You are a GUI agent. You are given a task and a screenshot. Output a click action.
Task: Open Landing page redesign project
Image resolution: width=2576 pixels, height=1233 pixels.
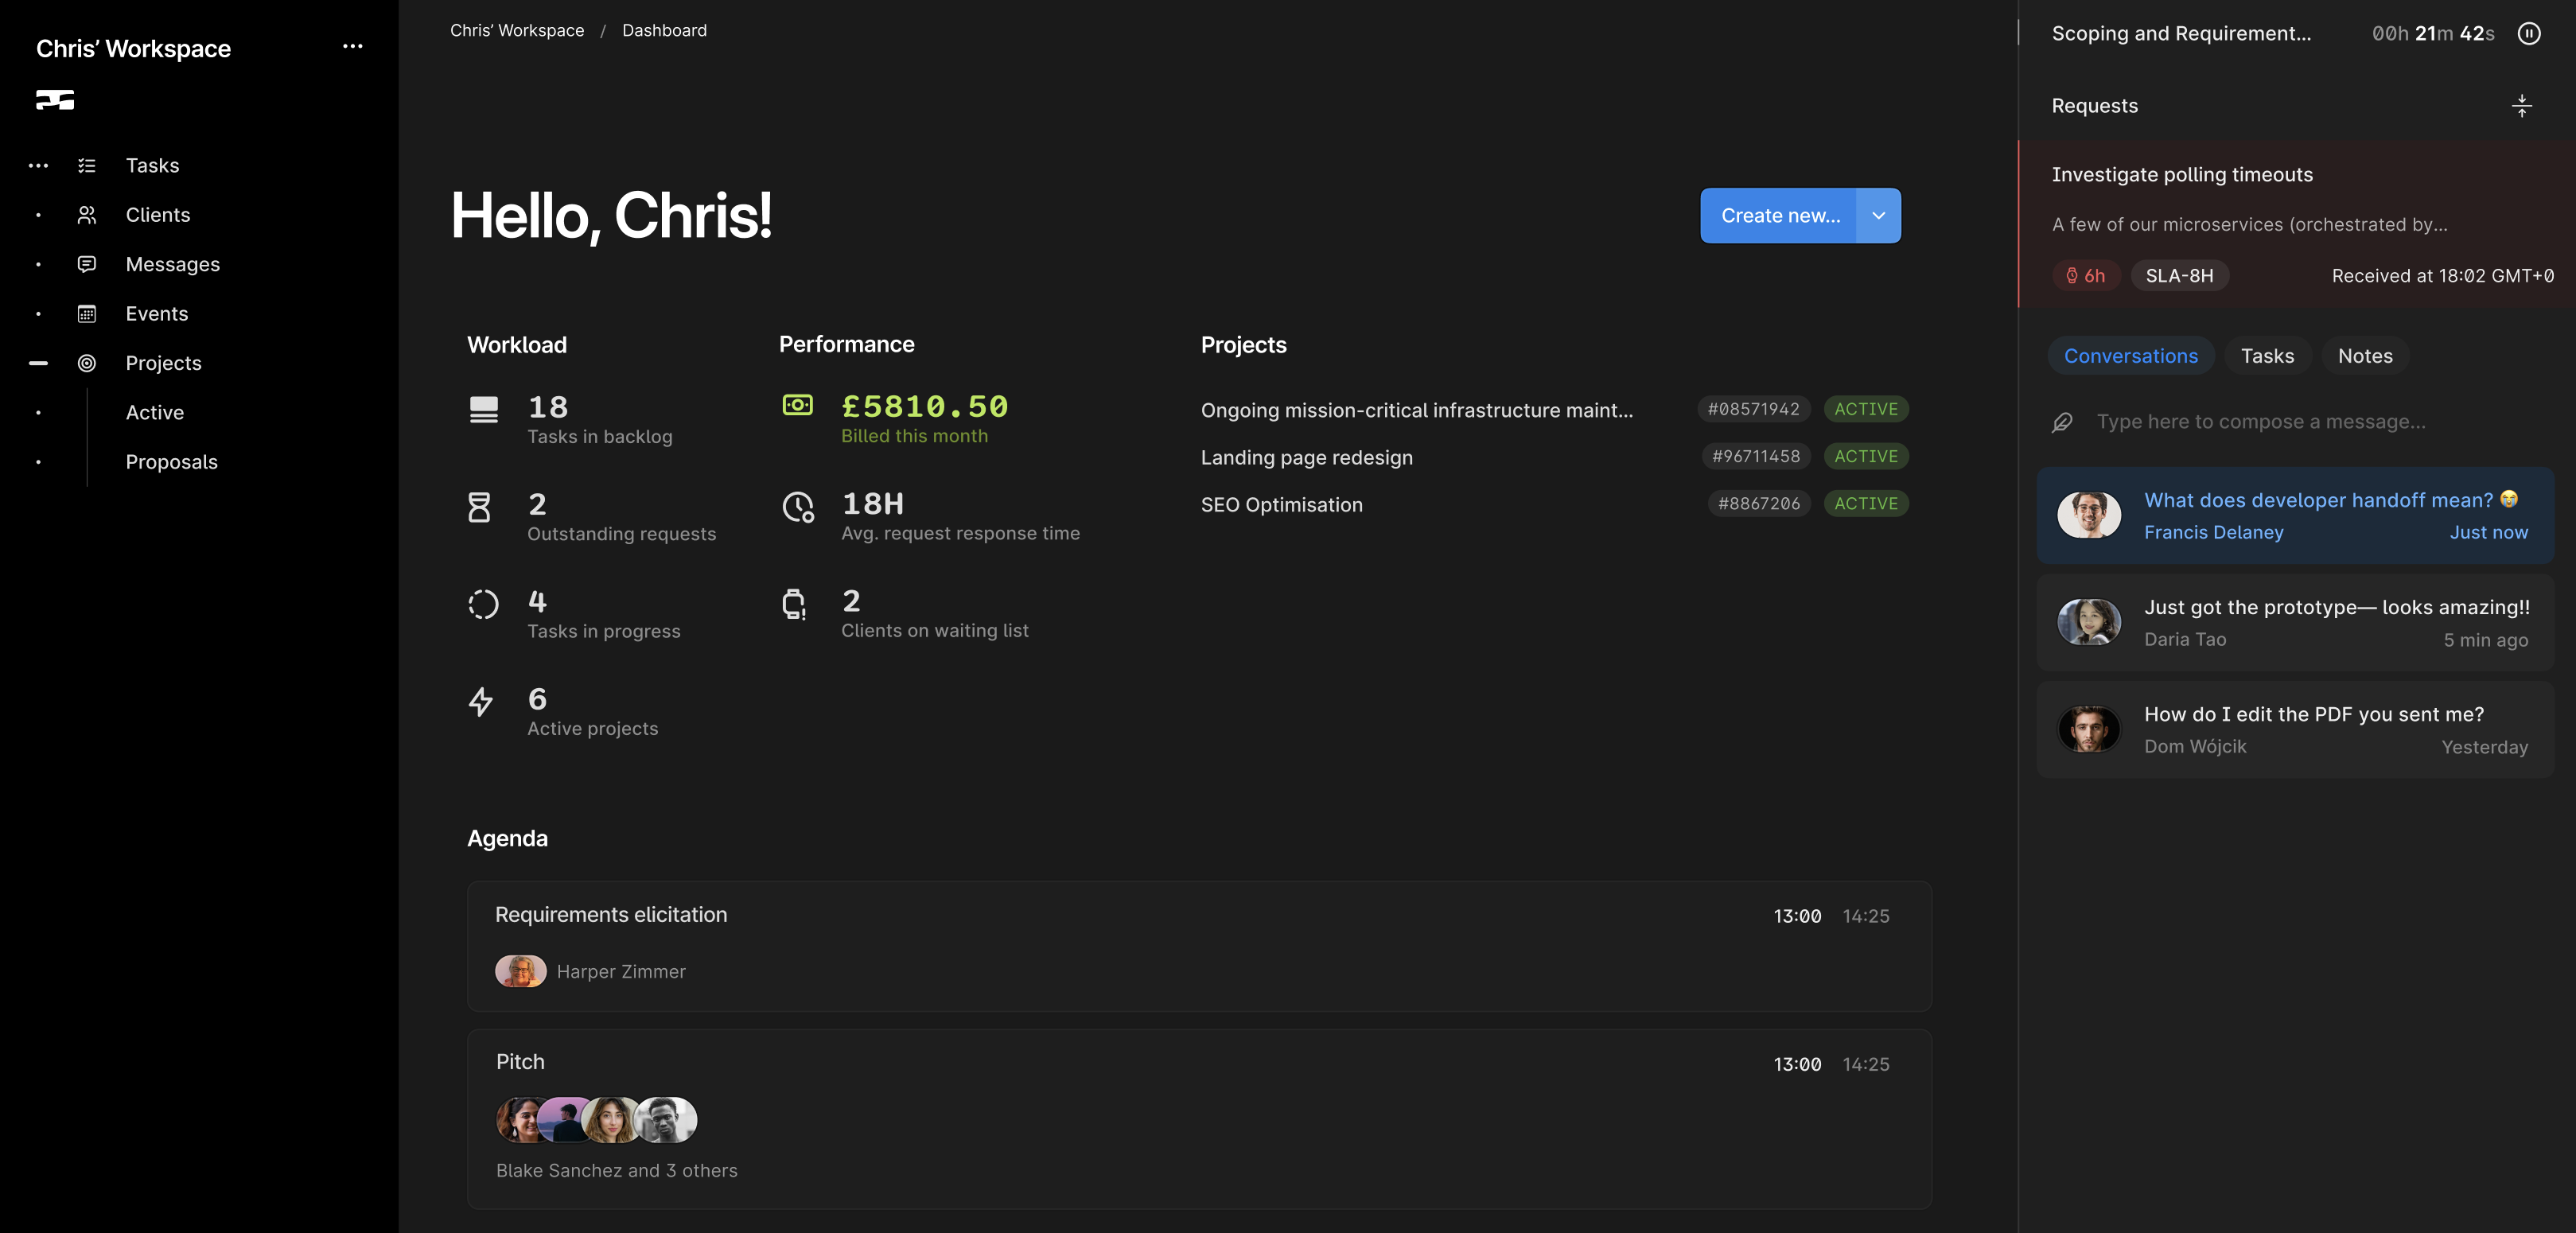(1306, 458)
